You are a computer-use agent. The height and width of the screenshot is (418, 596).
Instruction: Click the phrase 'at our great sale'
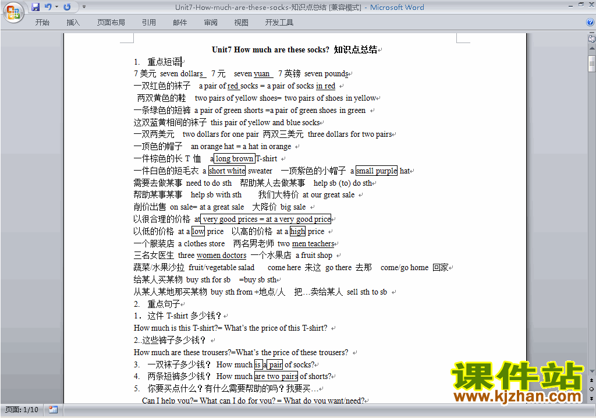click(x=329, y=195)
